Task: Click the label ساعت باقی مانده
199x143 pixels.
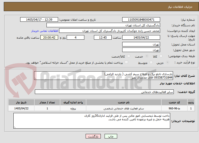Action: (28, 38)
